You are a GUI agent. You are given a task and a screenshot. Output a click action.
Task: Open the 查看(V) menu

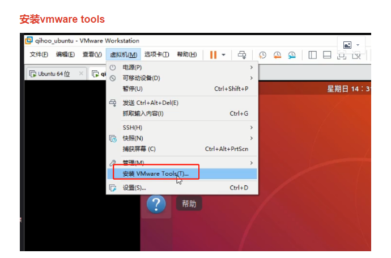coord(92,54)
